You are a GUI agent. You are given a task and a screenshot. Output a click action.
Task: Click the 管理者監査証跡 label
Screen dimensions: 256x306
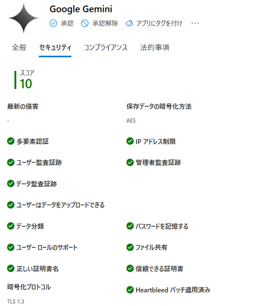click(158, 163)
